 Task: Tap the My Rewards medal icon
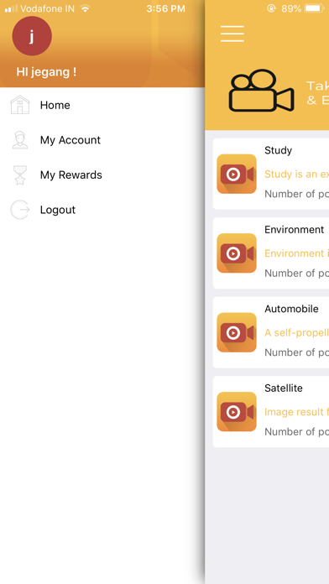20,175
